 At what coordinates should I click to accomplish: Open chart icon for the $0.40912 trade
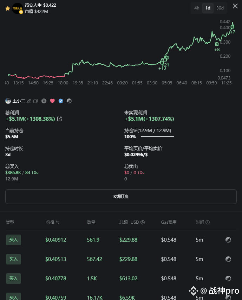click(228, 240)
